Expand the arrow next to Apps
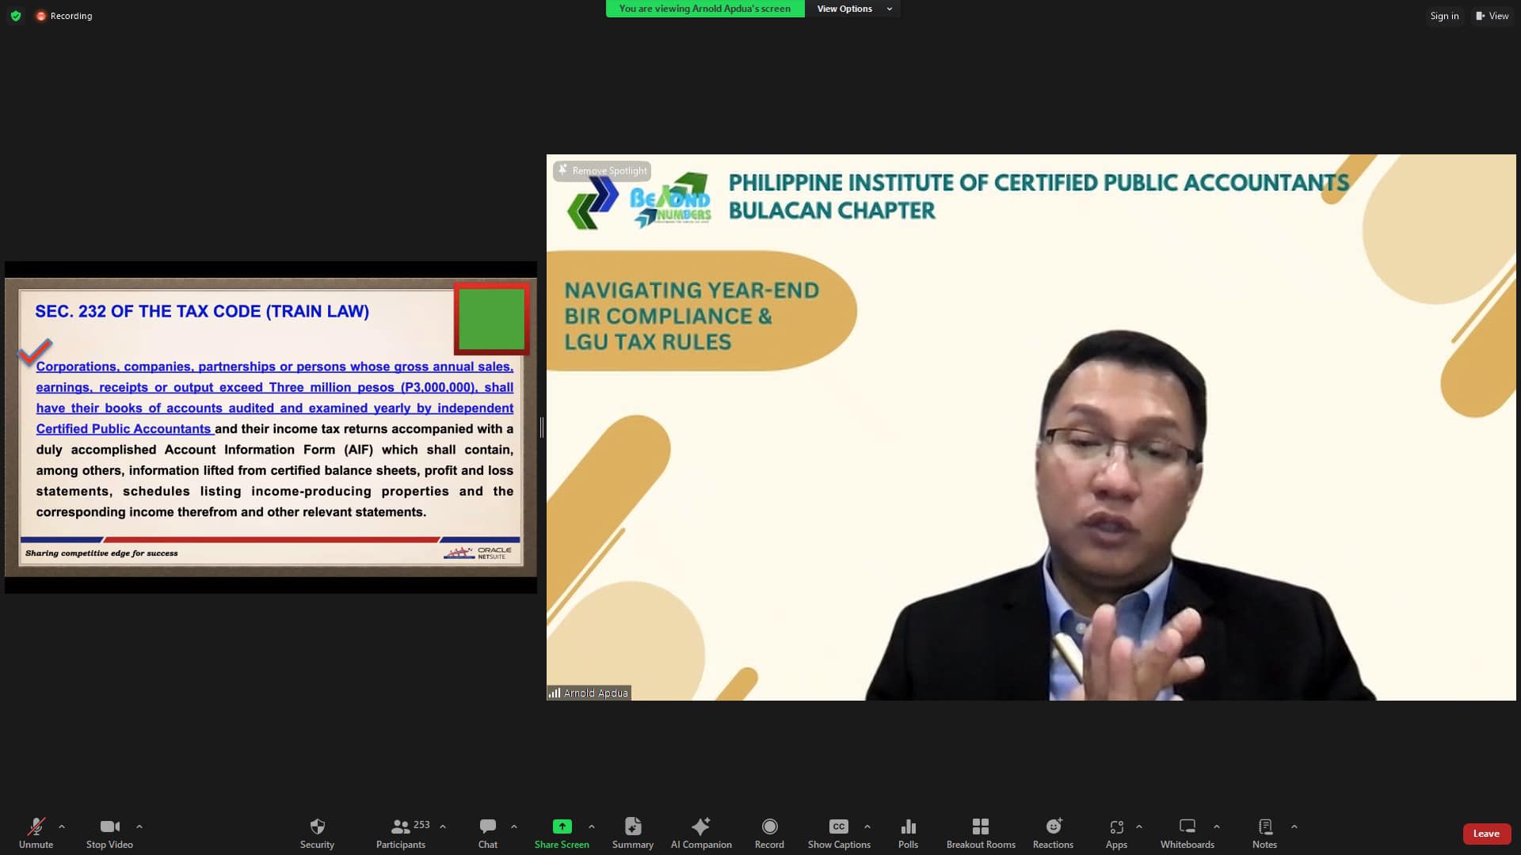Image resolution: width=1521 pixels, height=855 pixels. (x=1139, y=826)
